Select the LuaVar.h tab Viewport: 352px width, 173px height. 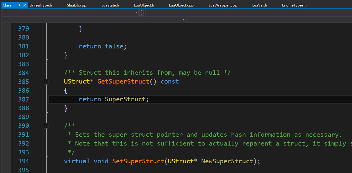pyautogui.click(x=260, y=5)
